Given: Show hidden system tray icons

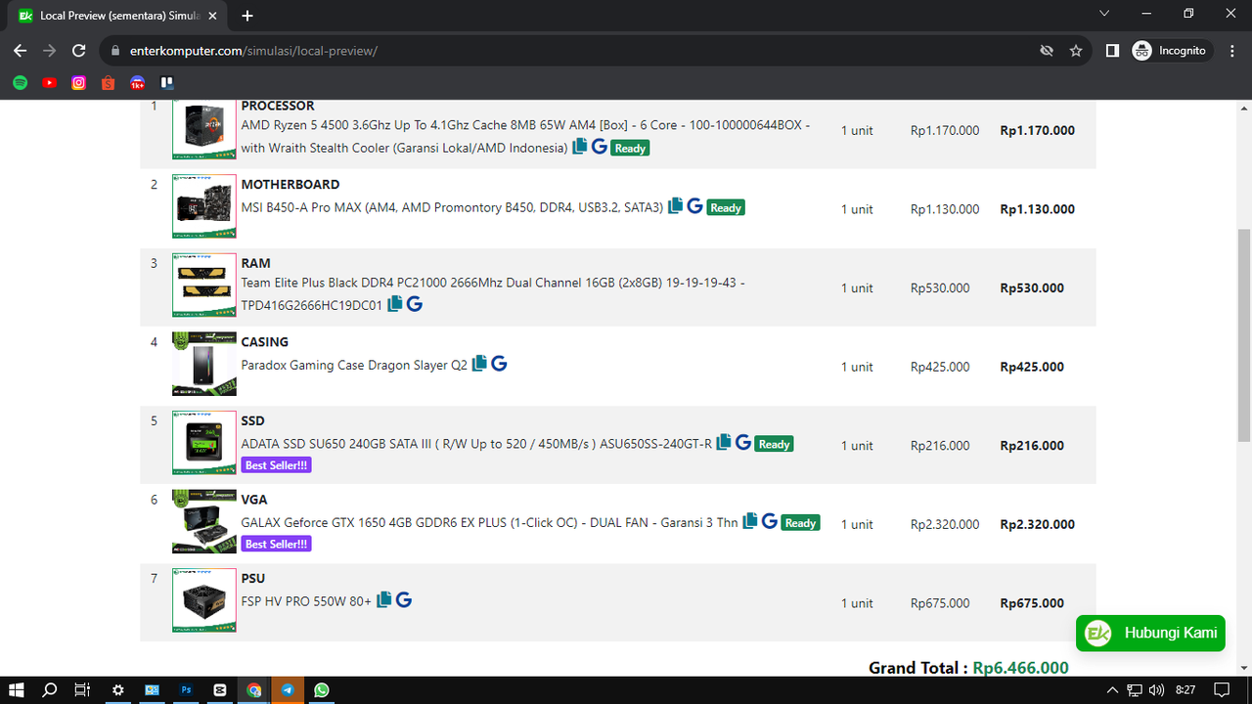Looking at the screenshot, I should coord(1112,689).
